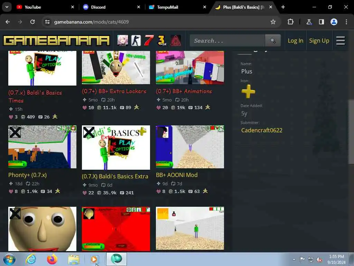Screen dimensions: 354x266
Task: Click the Log In link
Action: point(295,41)
